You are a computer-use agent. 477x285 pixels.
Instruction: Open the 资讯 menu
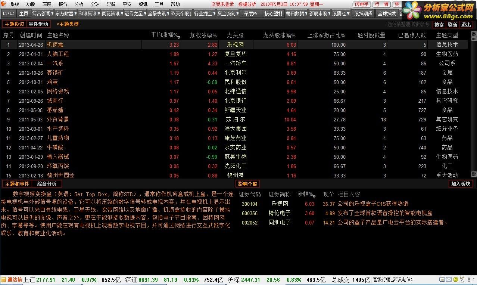click(x=143, y=4)
